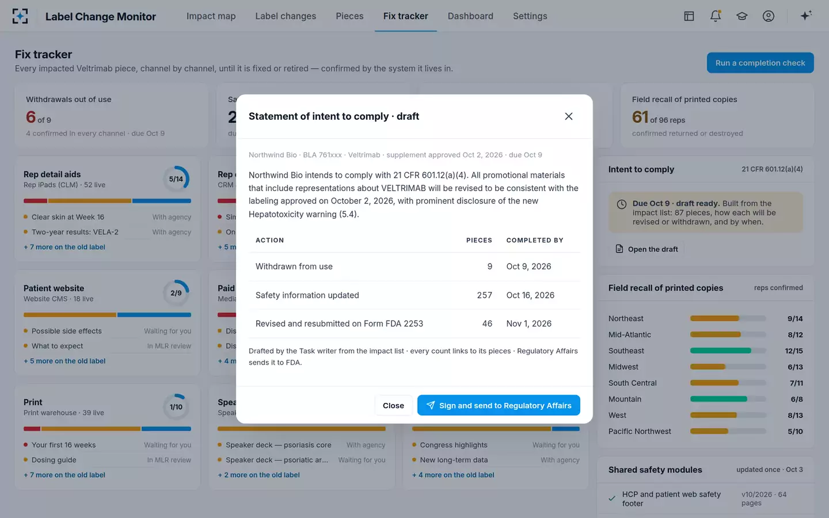The width and height of the screenshot is (829, 518).
Task: Click the graduation cap learning icon
Action: (742, 16)
